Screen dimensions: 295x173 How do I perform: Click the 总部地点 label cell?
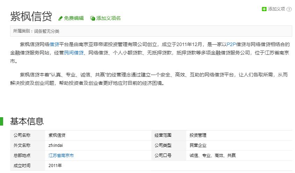pos(28,156)
